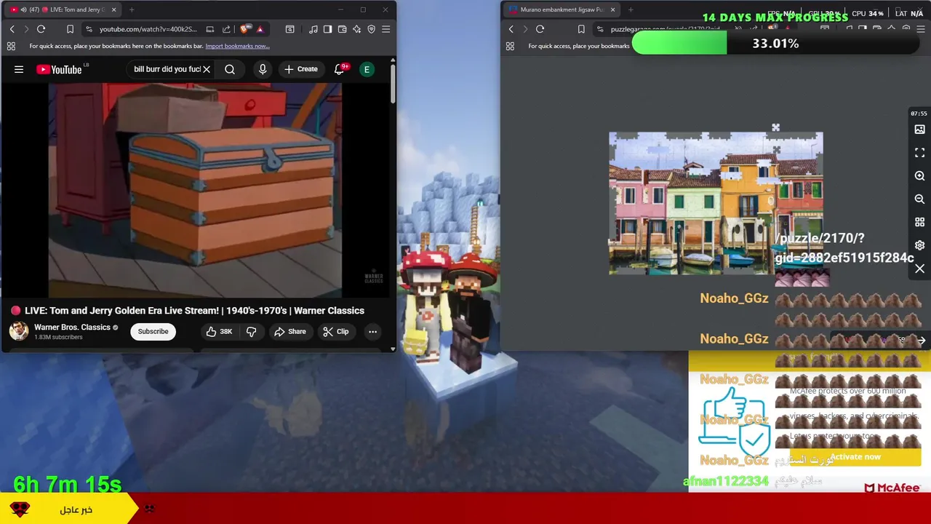Open a new tab in puzzle window
The image size is (931, 524).
[631, 9]
